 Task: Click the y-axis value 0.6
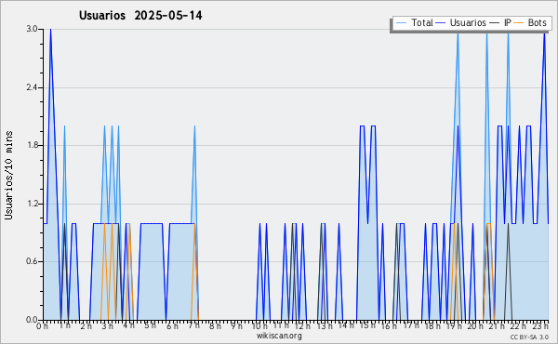32,262
